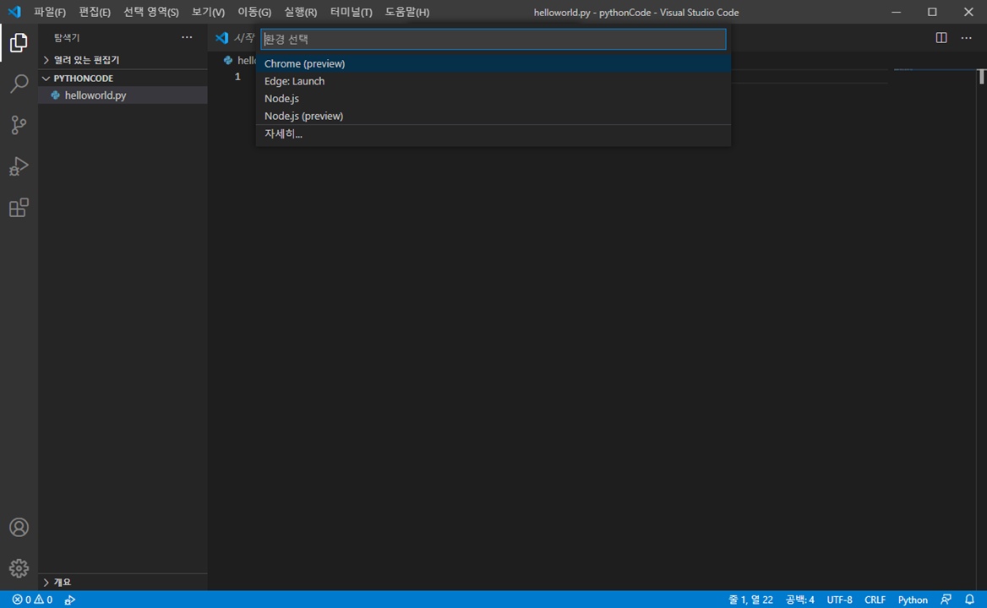The height and width of the screenshot is (608, 987).
Task: Choose 자세히... option in list
Action: [493, 133]
